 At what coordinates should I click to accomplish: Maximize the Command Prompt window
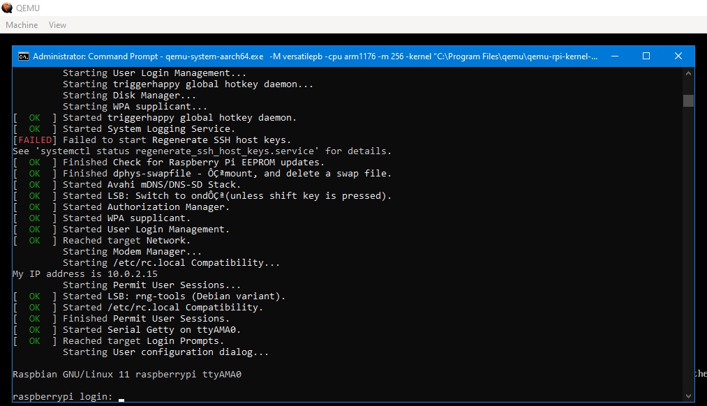click(646, 57)
